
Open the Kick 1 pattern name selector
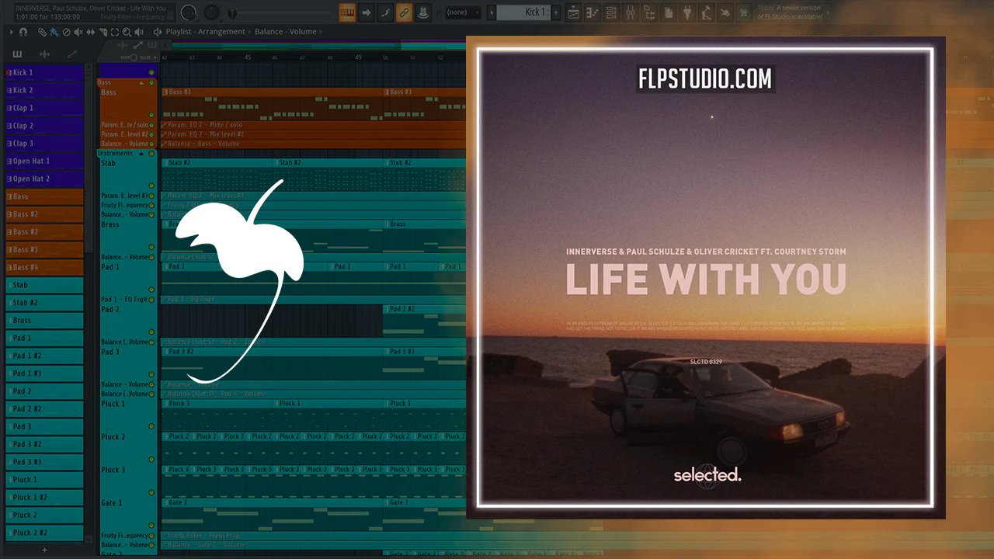(523, 12)
